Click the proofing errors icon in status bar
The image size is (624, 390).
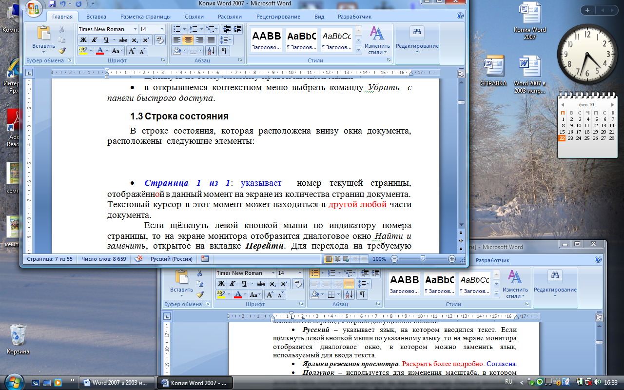[x=138, y=259]
